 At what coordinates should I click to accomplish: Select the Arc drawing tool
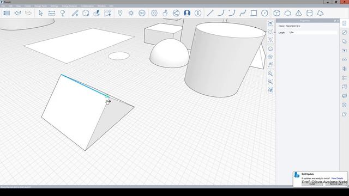[221, 13]
